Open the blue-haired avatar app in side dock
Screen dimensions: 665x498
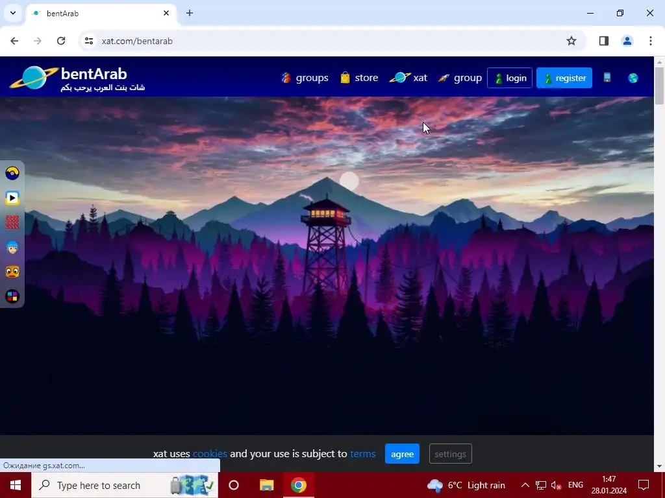click(12, 247)
